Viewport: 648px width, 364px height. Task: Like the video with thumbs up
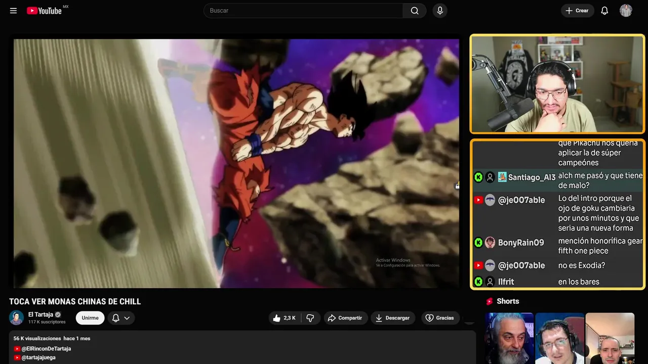285,318
